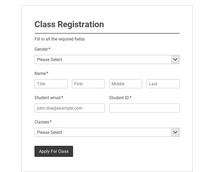Viewport: 214px width, 172px height.
Task: Click the 'Fill in all the required fields' text
Action: tap(60, 39)
